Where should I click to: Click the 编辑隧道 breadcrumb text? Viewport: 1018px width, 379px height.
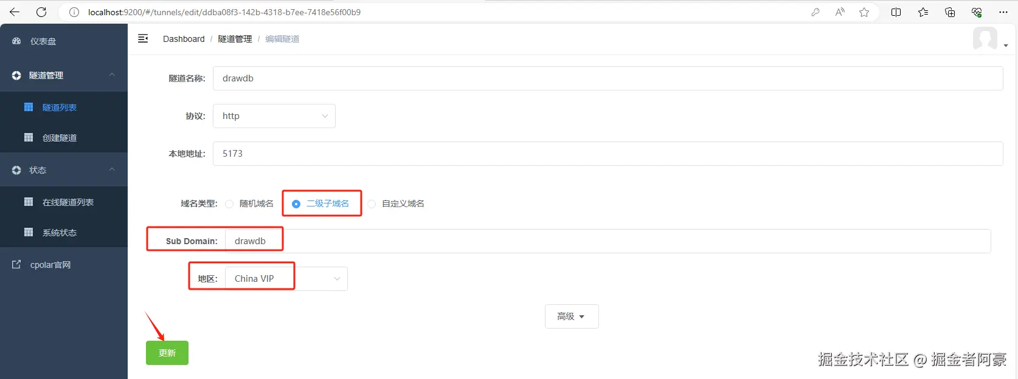(282, 39)
